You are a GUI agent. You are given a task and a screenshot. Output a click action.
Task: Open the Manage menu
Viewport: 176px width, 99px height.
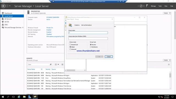(x=153, y=6)
